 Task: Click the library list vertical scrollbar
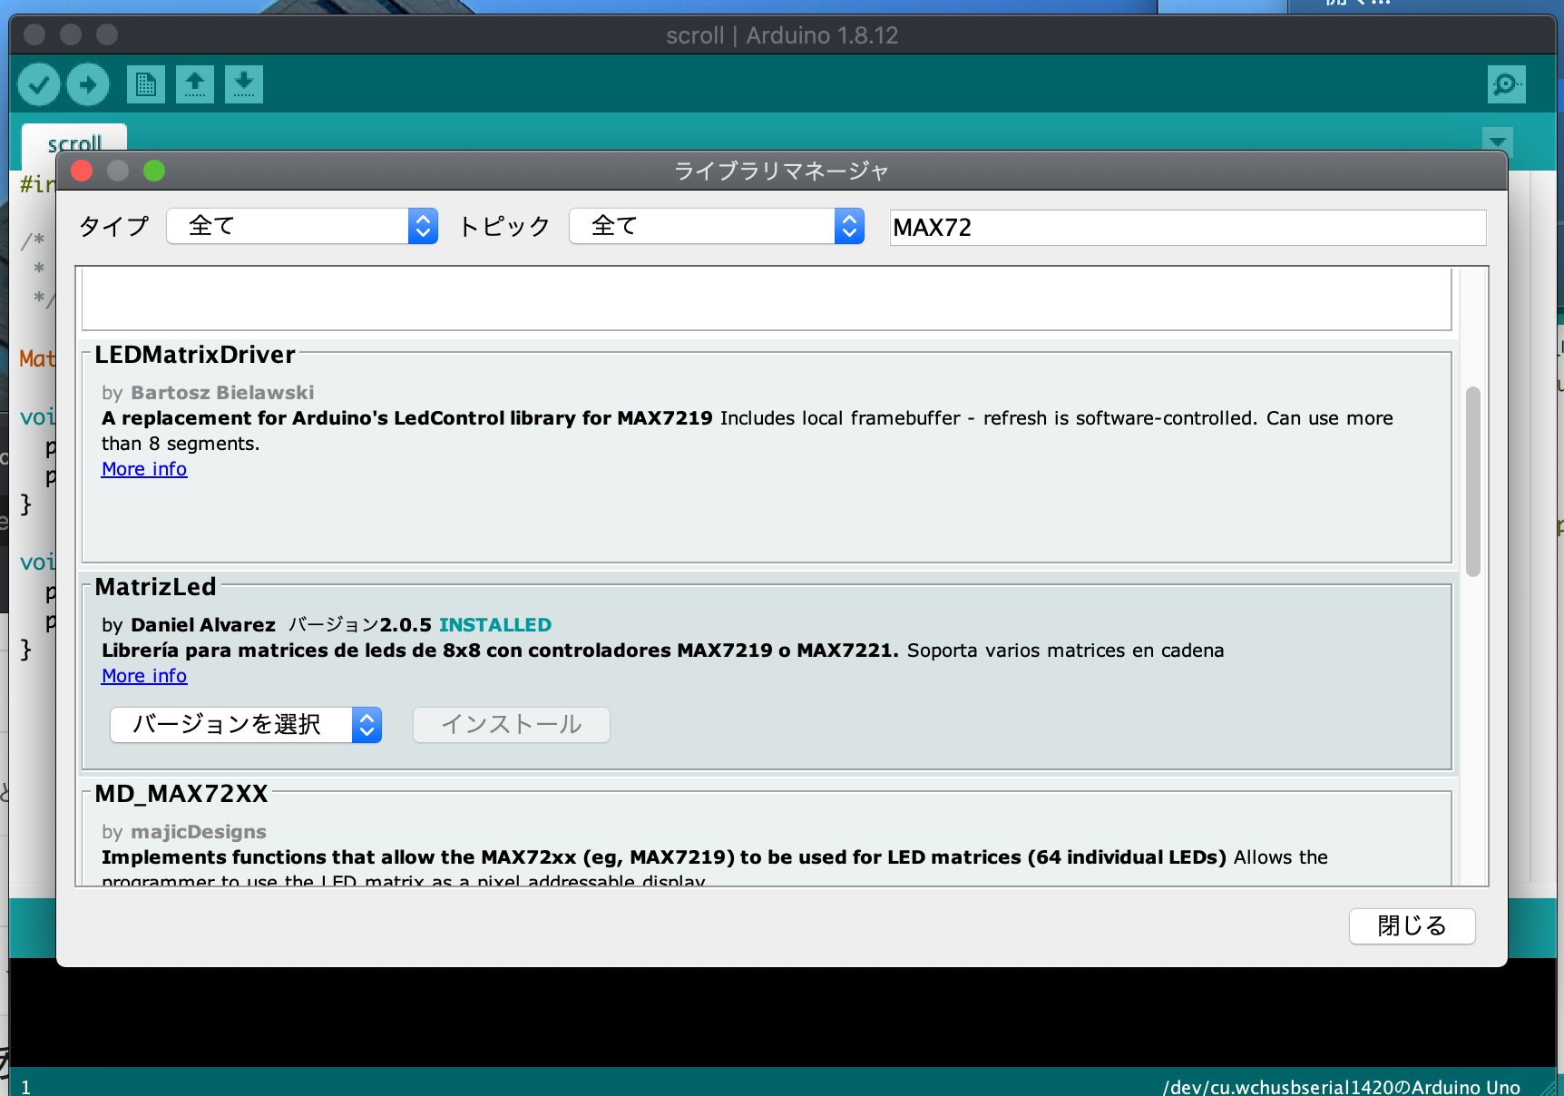[x=1472, y=481]
